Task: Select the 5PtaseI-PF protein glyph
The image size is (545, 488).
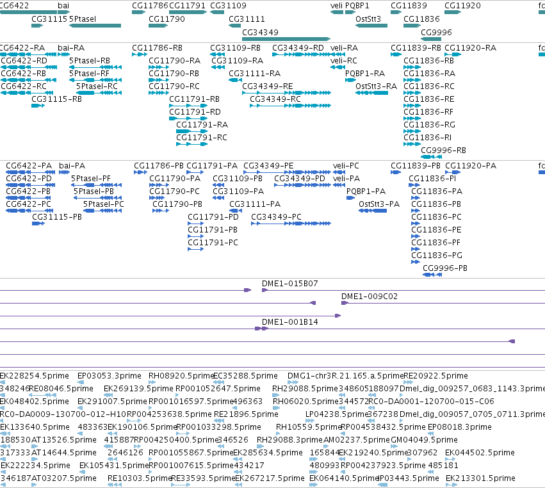Action: point(96,185)
